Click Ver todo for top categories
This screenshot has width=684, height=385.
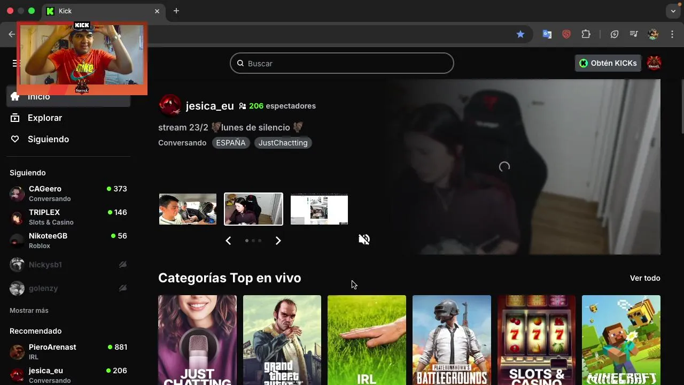(645, 278)
